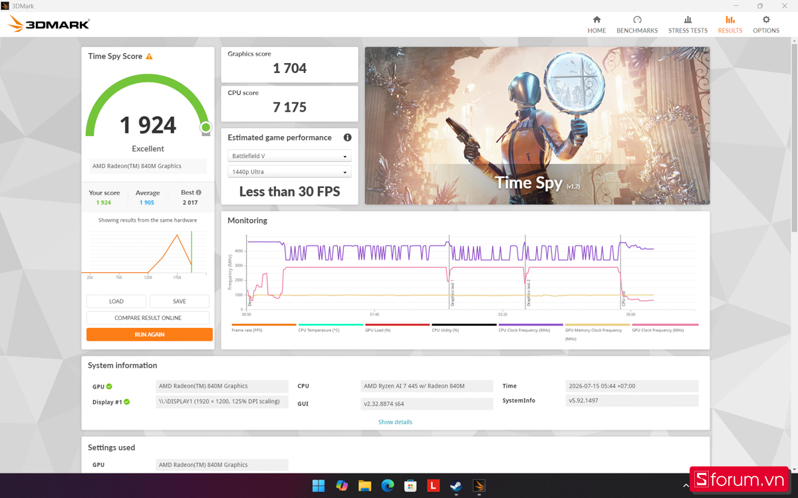Click the Time Spy hero image
Screen dimensions: 798x498
click(537, 125)
